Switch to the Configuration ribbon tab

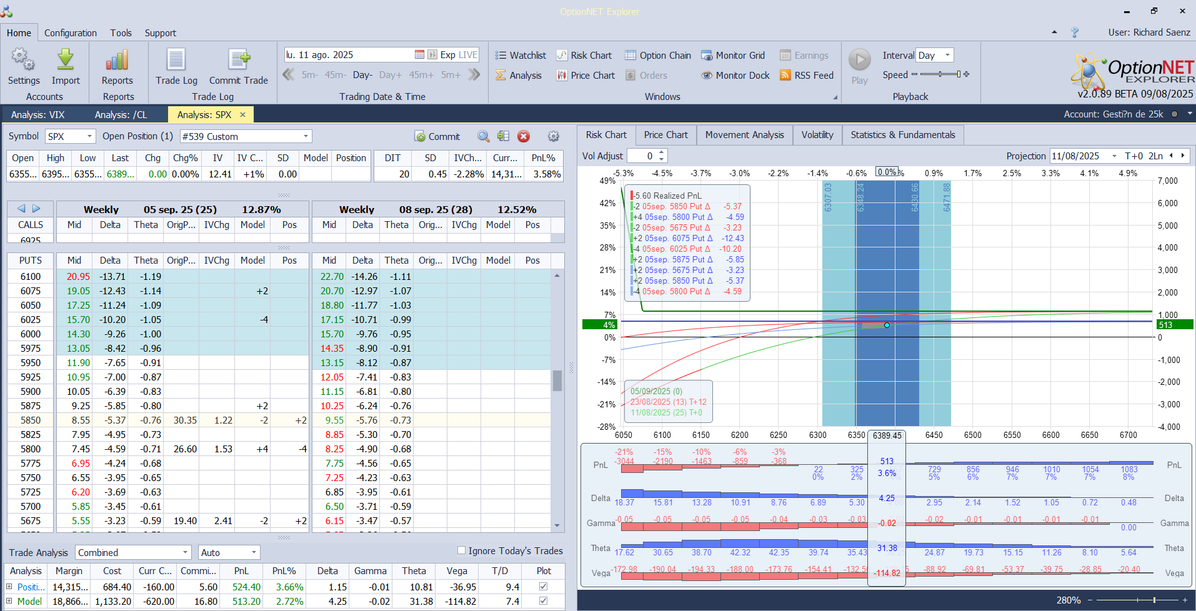click(x=71, y=32)
